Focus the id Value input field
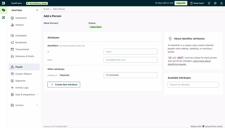This screenshot has width=225, height=128. click(x=130, y=52)
